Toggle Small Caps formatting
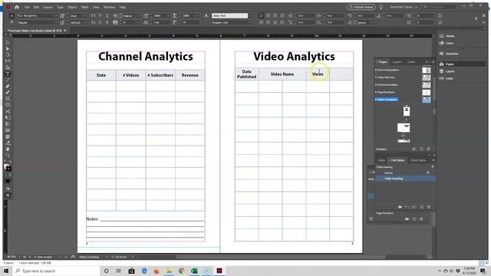This screenshot has width=491, height=276. (94, 22)
